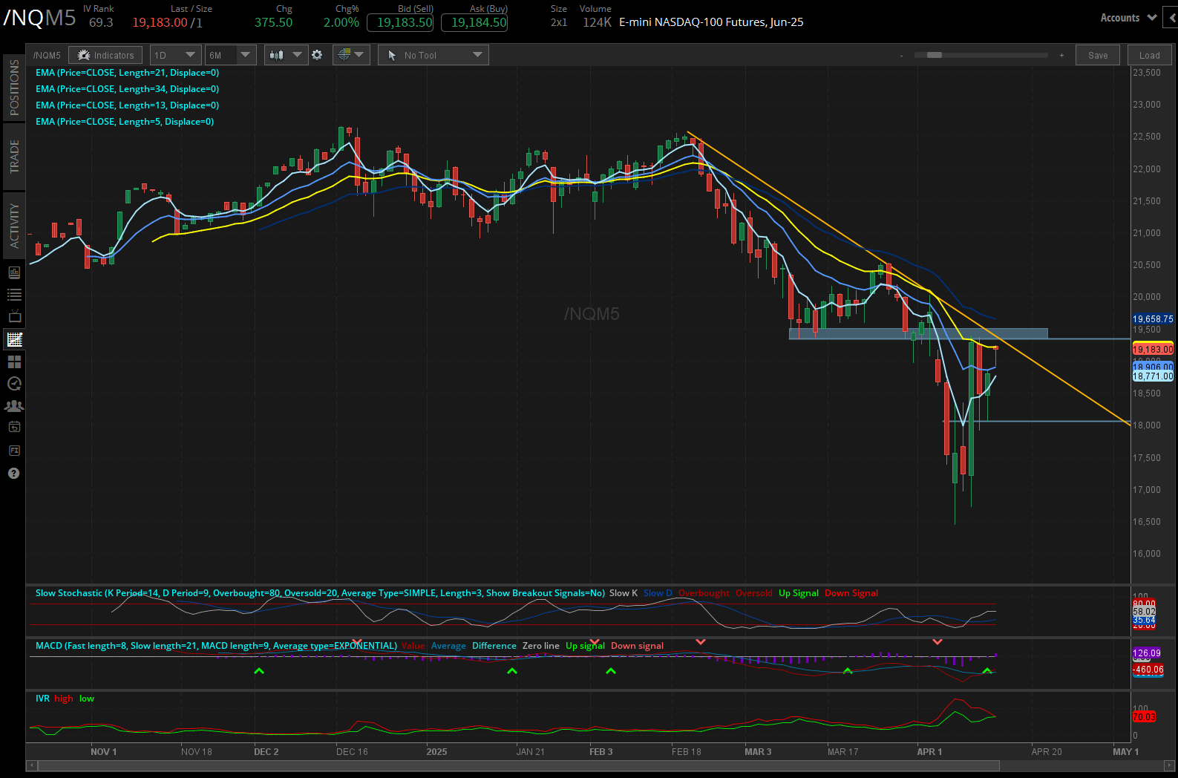Open chart settings gear icon
The width and height of the screenshot is (1178, 778).
317,55
